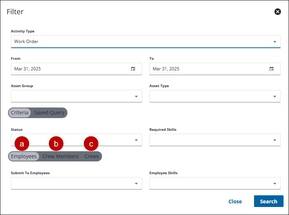This screenshot has width=289, height=215.
Task: Open the From date calendar picker
Action: click(133, 69)
